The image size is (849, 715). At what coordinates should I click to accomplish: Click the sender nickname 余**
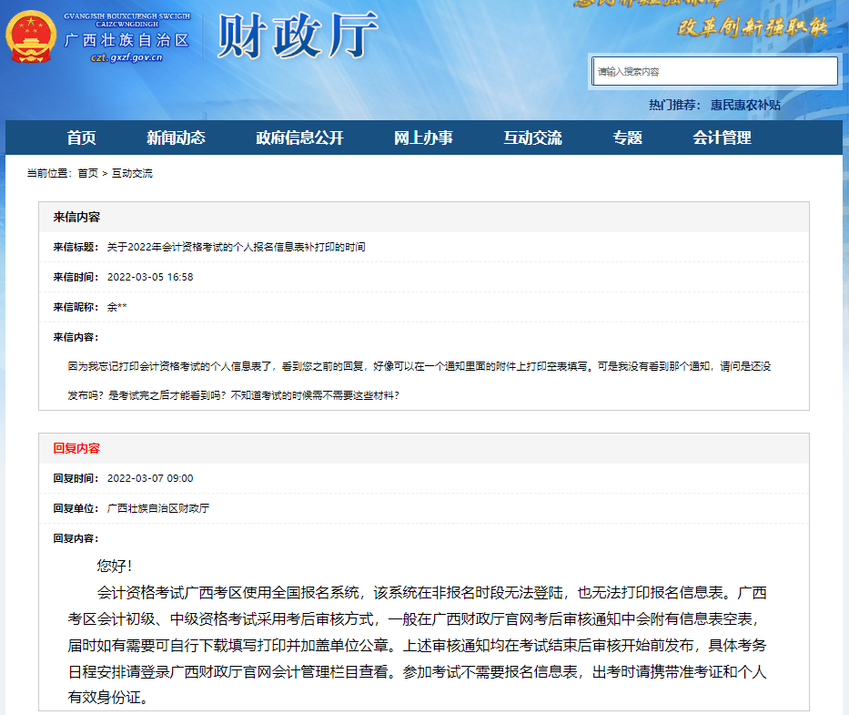(x=115, y=310)
